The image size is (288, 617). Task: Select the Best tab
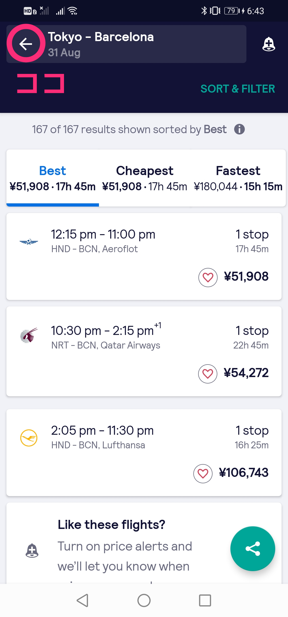tap(53, 178)
